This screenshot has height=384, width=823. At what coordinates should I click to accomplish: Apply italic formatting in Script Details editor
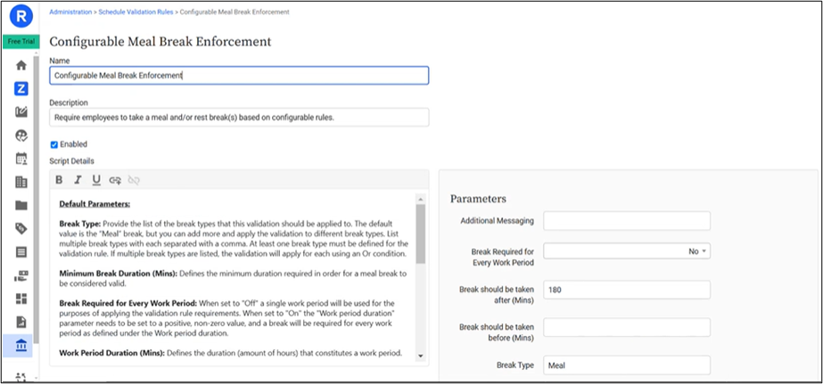click(x=78, y=180)
